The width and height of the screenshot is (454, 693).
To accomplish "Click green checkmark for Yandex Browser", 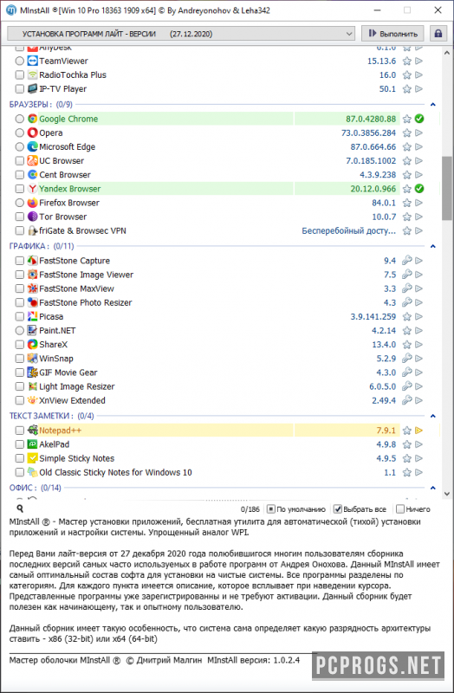I will pos(419,189).
